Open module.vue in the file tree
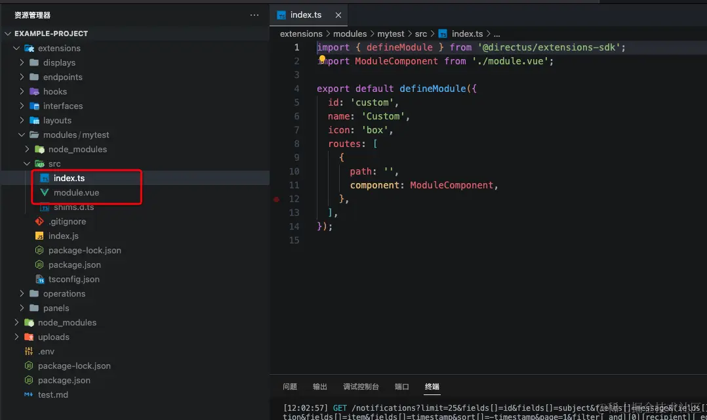This screenshot has width=707, height=420. [76, 193]
